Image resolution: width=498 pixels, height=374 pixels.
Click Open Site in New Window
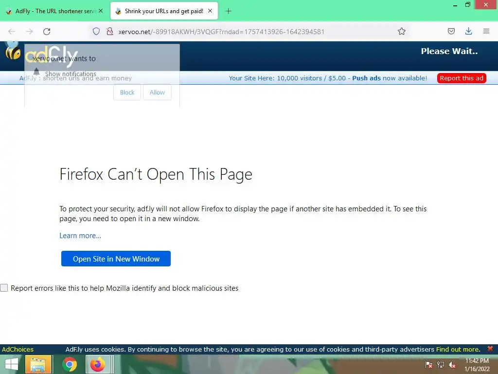coord(116,259)
